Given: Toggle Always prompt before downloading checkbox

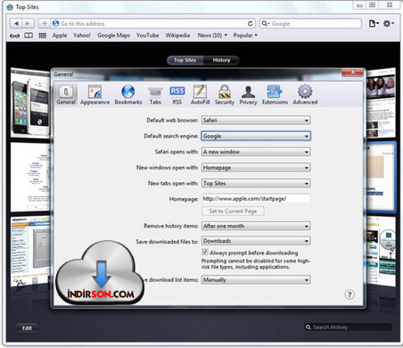Looking at the screenshot, I should pyautogui.click(x=205, y=253).
